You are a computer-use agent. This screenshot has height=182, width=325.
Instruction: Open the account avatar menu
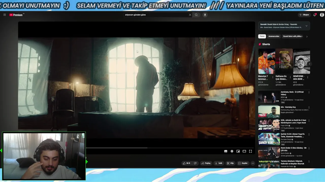[x=322, y=15]
